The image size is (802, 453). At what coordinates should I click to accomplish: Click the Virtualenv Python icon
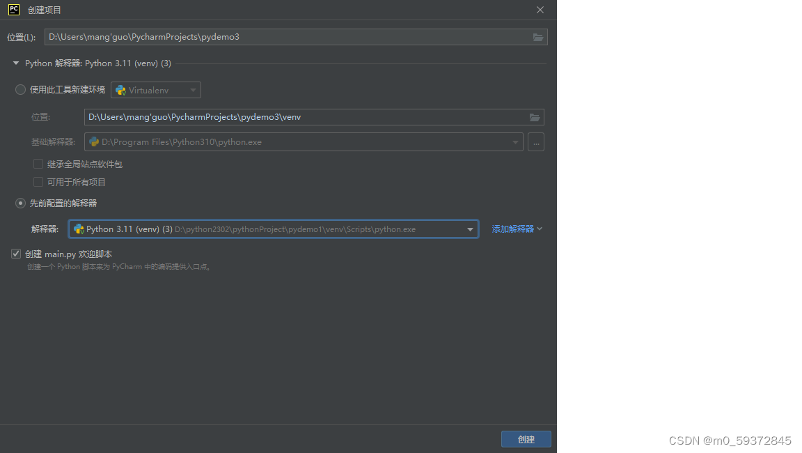pos(120,90)
